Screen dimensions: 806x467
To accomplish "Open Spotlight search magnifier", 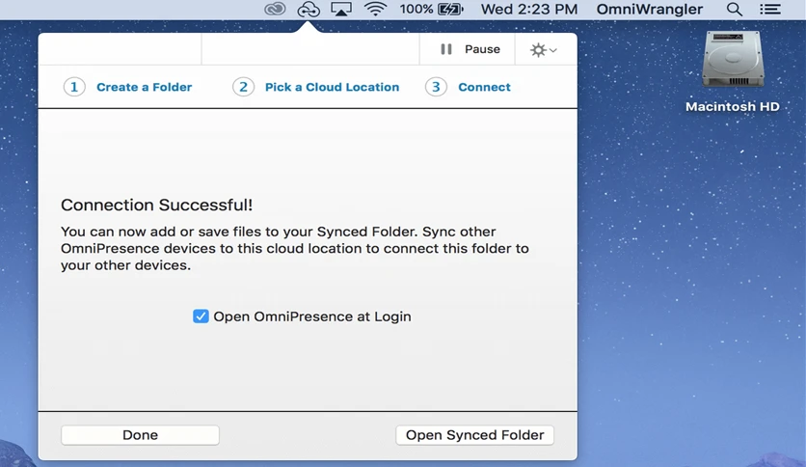I will click(x=735, y=10).
